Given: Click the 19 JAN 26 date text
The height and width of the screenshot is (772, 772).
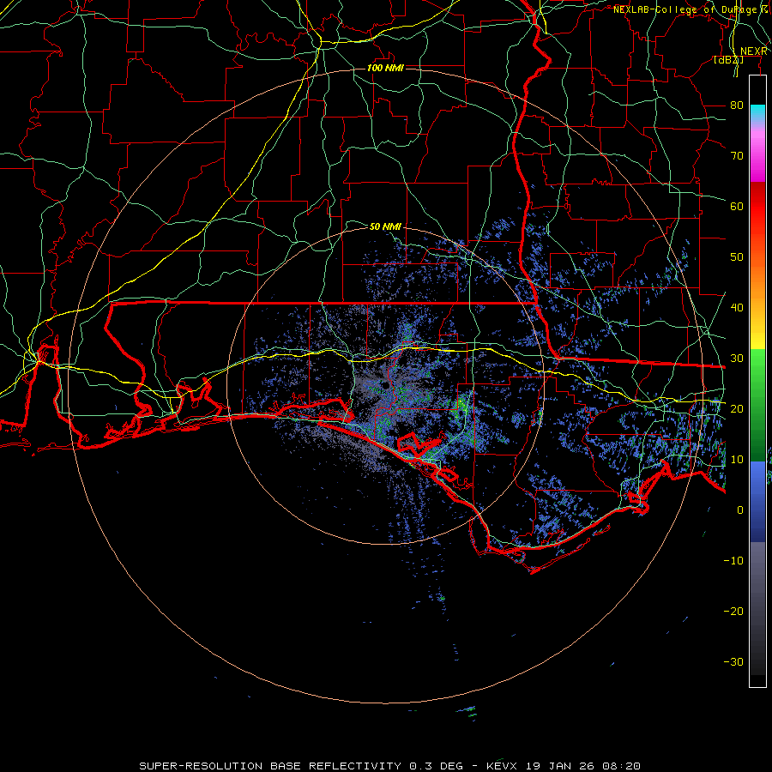Looking at the screenshot, I should point(561,766).
